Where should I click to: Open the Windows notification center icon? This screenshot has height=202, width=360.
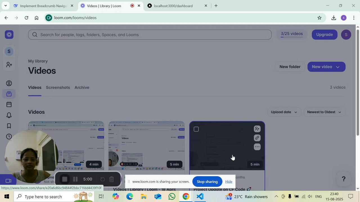click(351, 196)
